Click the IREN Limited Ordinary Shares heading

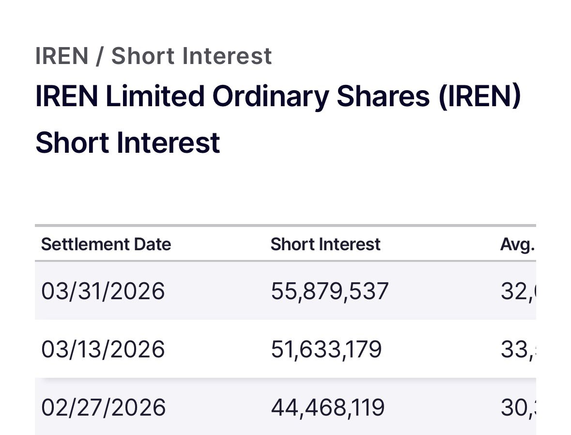(x=278, y=96)
